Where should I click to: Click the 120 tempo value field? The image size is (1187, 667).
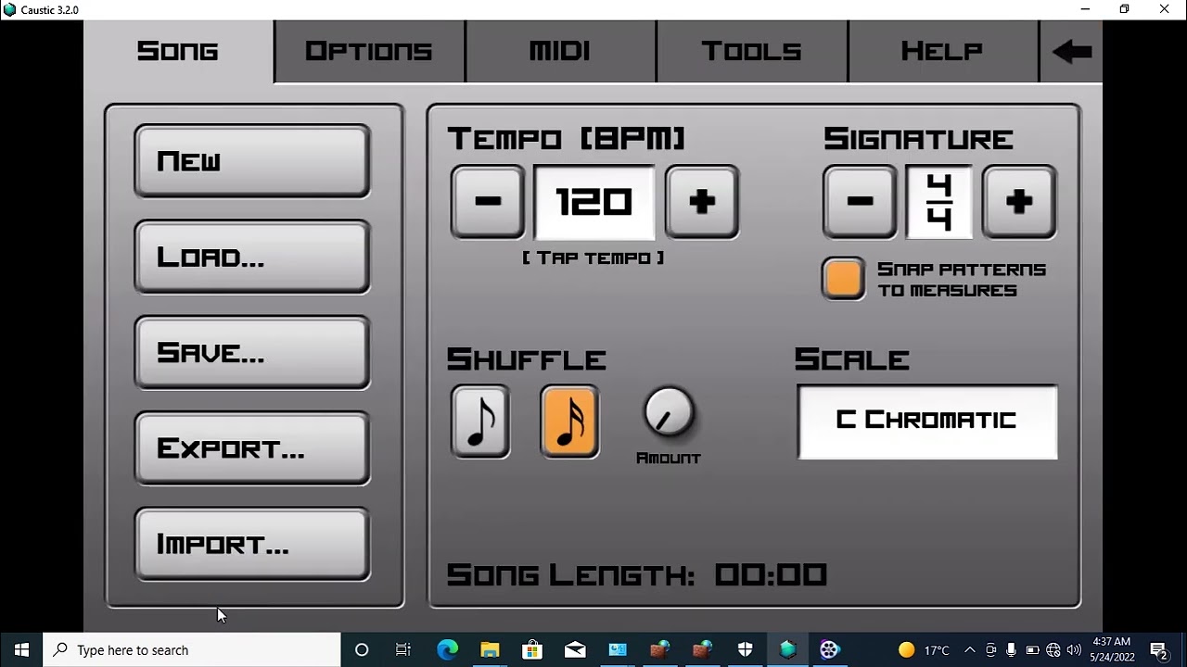(594, 202)
